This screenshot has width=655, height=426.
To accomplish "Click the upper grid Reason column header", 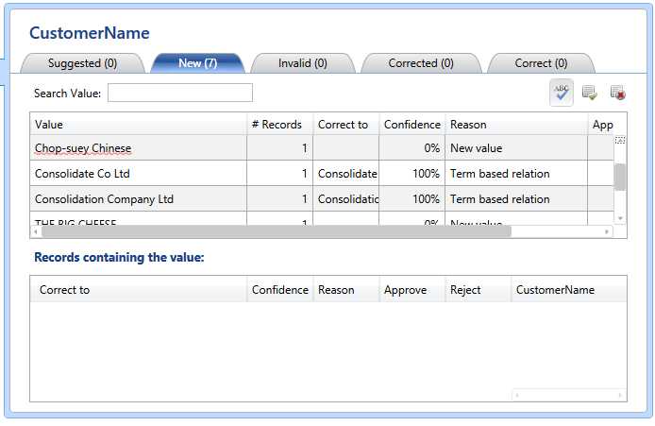I will point(515,125).
